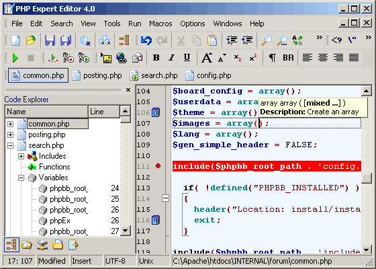Click the Copy icon in the toolbar
The width and height of the screenshot is (376, 269).
[x=197, y=40]
